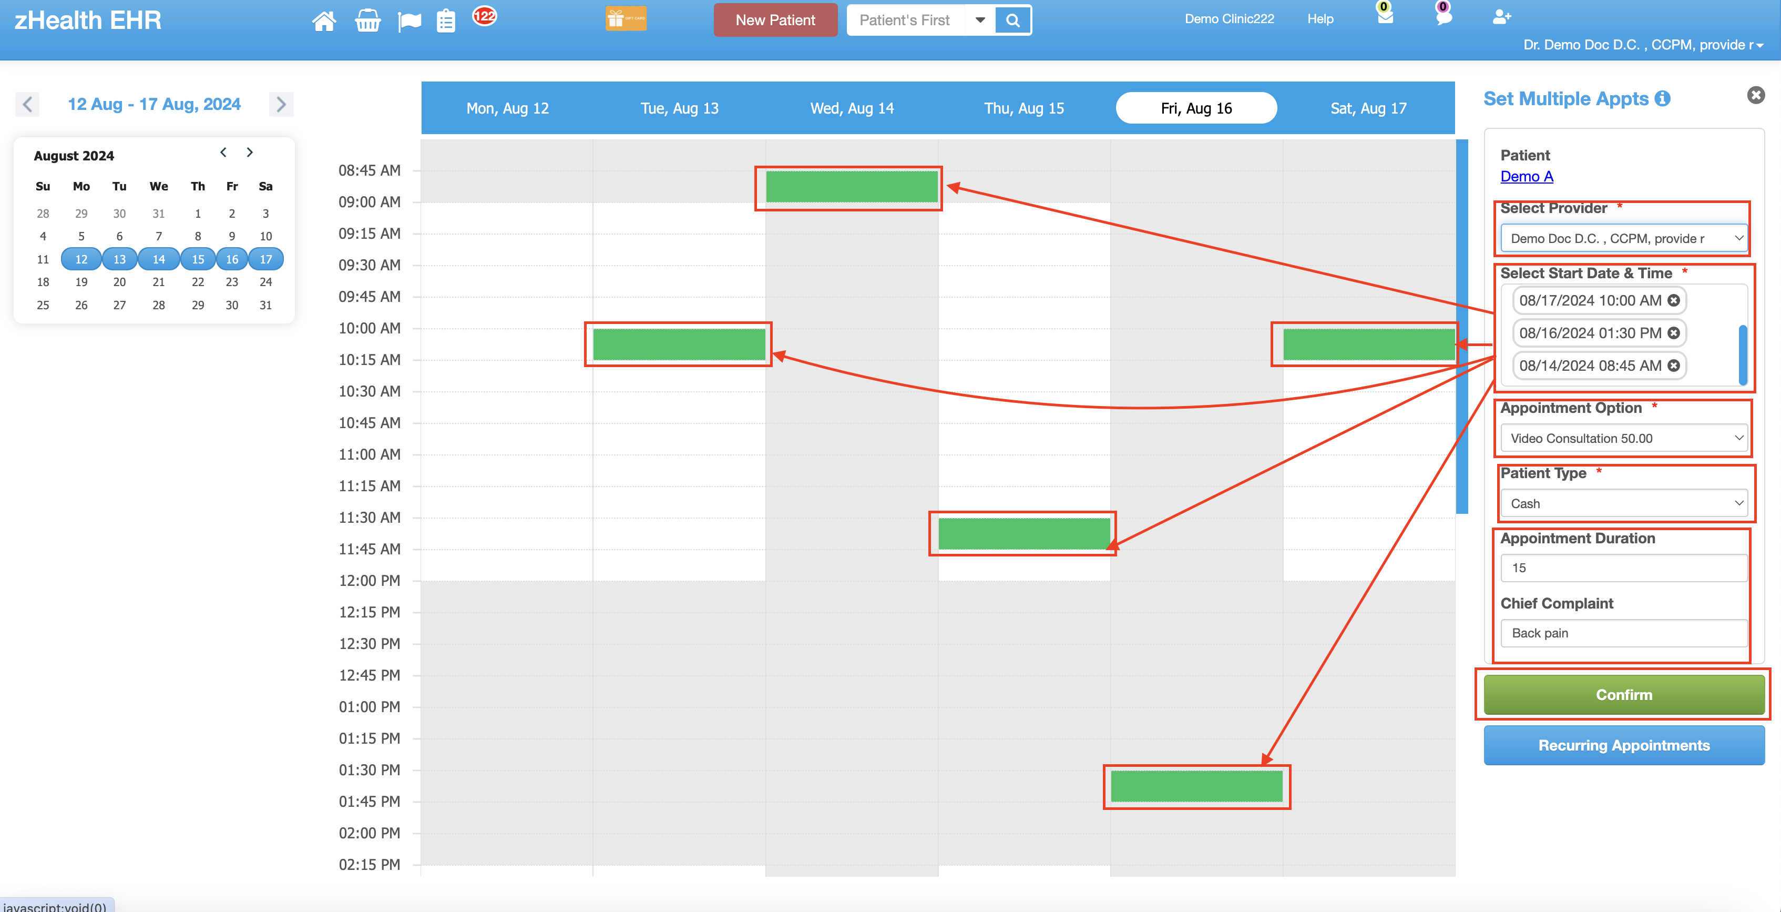Open the Demo A patient link
This screenshot has width=1781, height=912.
1527,176
